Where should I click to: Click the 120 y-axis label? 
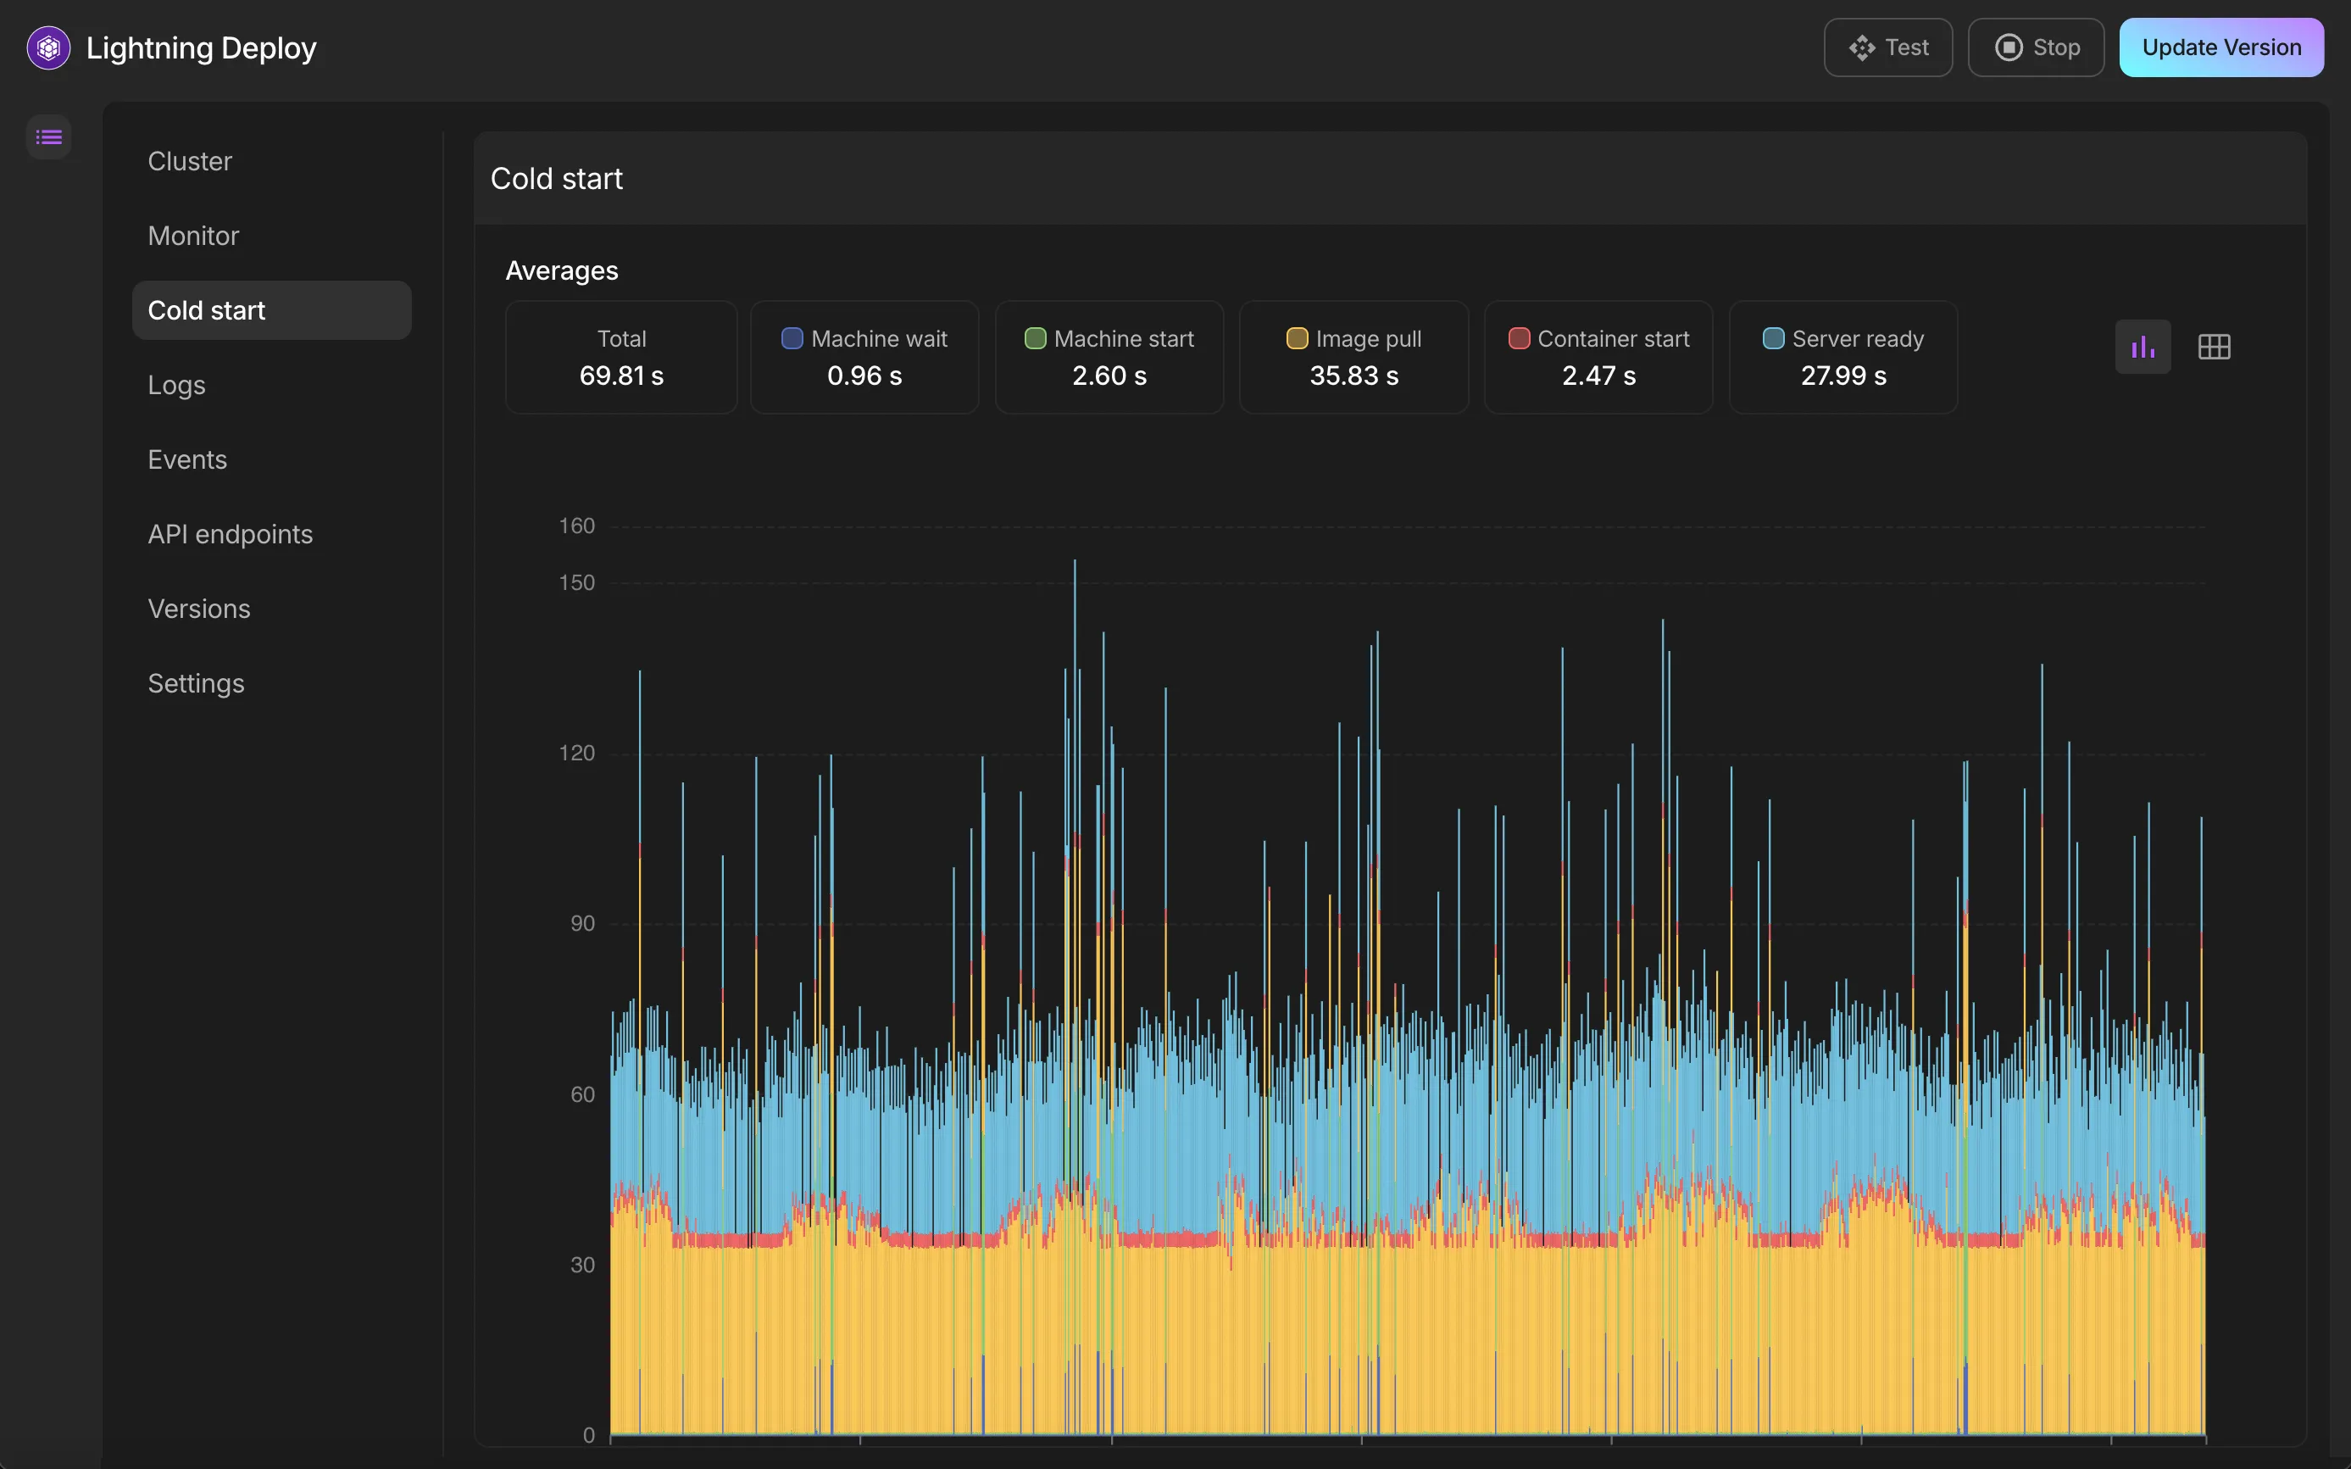pyautogui.click(x=577, y=753)
